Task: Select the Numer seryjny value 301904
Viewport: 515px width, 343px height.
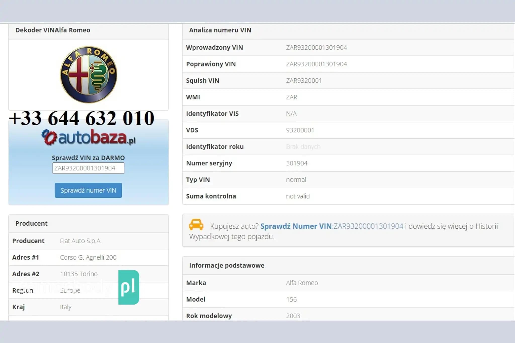Action: [x=297, y=163]
